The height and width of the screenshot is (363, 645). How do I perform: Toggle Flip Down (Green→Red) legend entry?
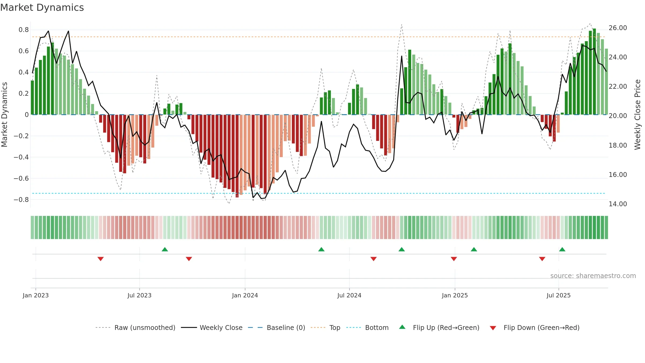click(535, 328)
